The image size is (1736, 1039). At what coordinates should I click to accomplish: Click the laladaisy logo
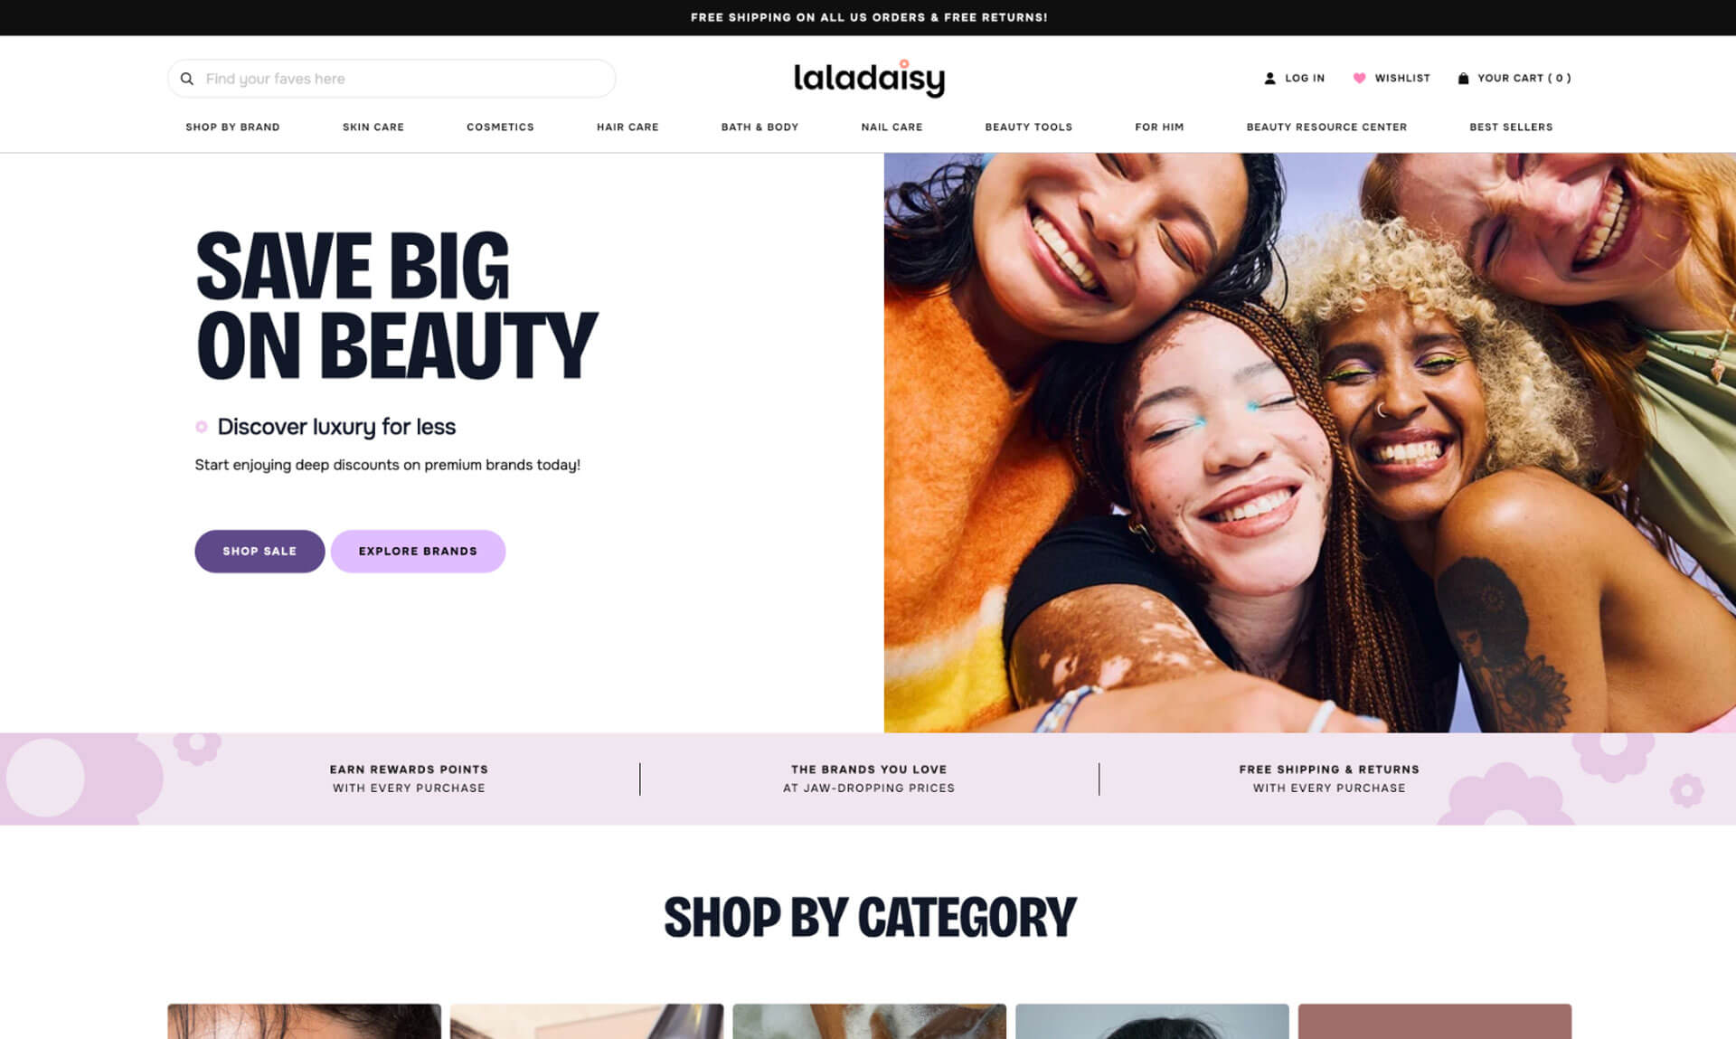click(x=869, y=78)
